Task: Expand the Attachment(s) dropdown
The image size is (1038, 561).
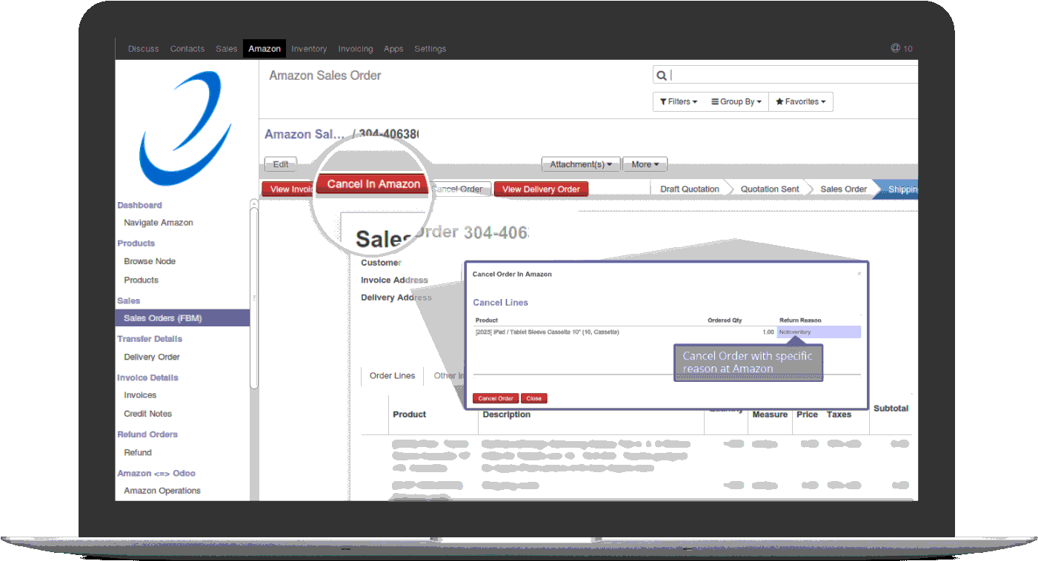Action: (580, 164)
